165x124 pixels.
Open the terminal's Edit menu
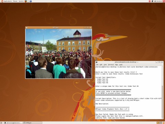101,65
